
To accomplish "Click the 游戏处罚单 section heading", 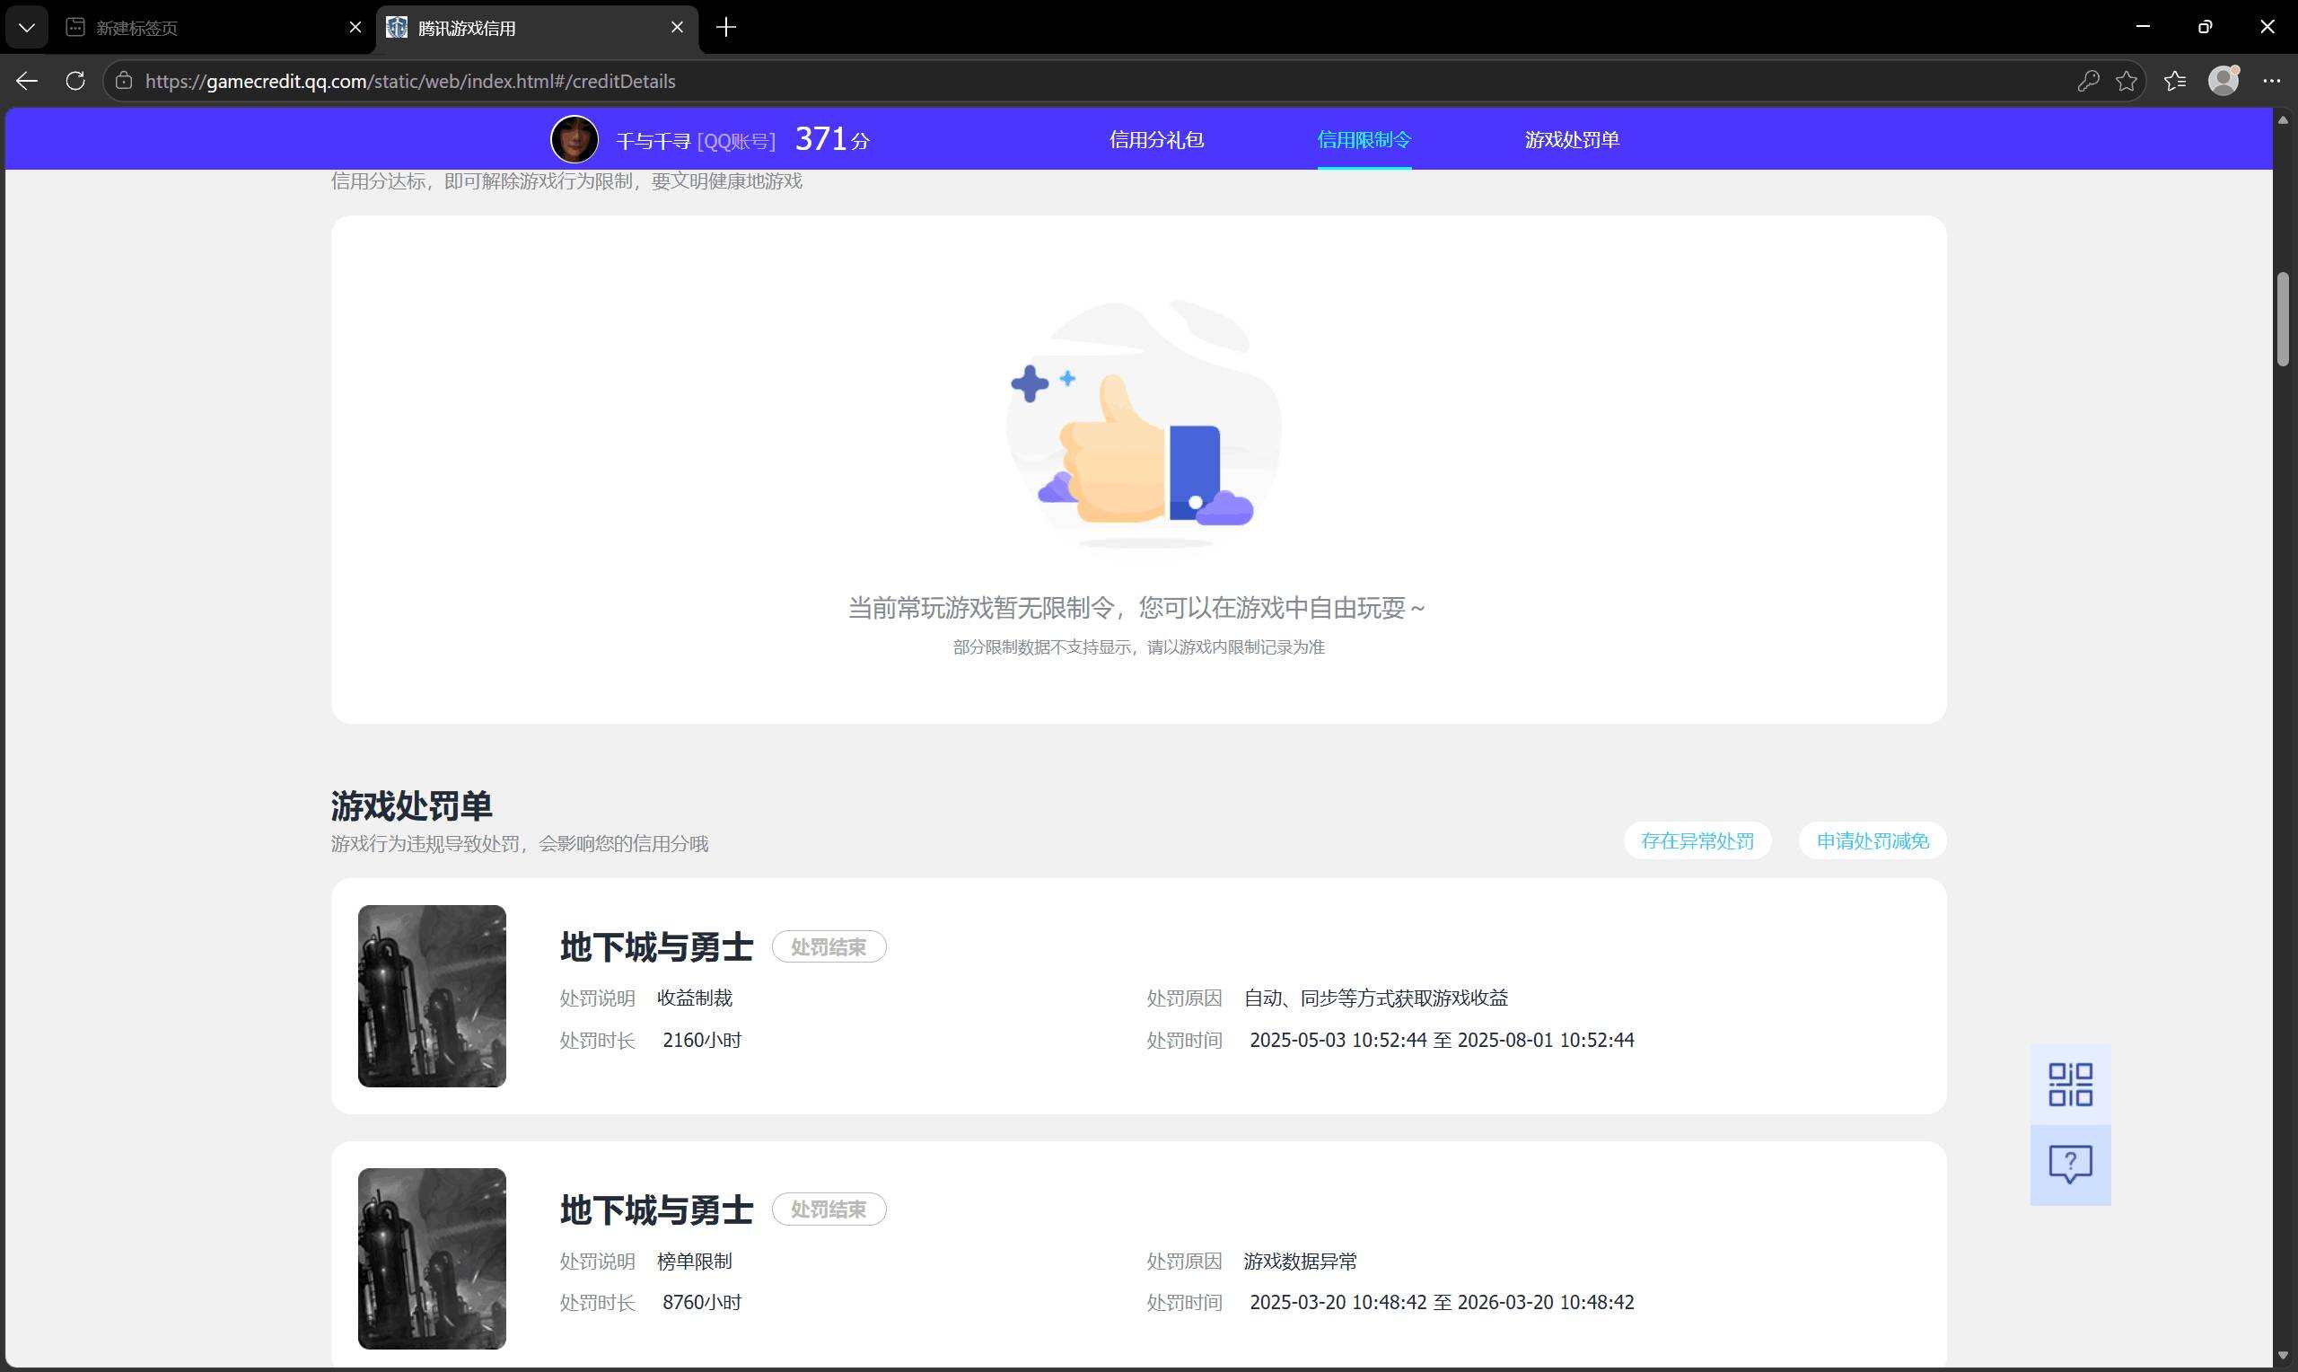I will coord(411,806).
